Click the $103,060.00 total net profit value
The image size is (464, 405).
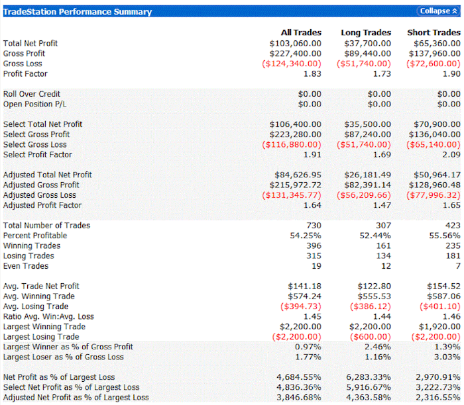pyautogui.click(x=296, y=44)
